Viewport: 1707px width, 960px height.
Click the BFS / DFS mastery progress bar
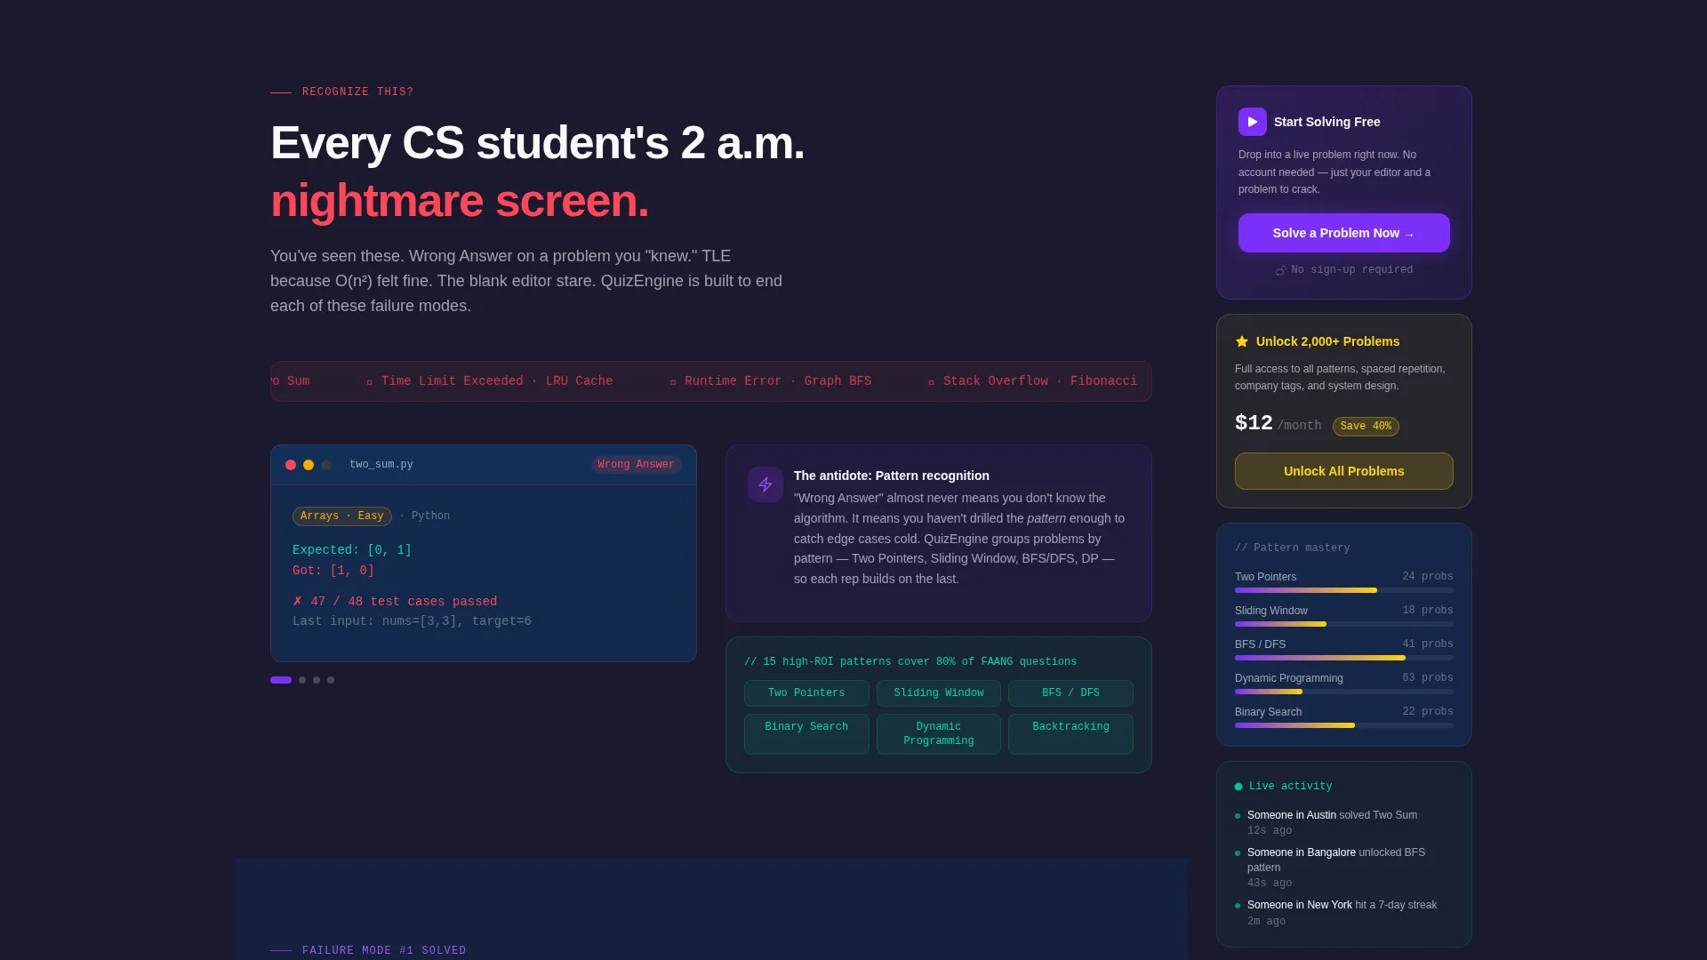point(1344,658)
